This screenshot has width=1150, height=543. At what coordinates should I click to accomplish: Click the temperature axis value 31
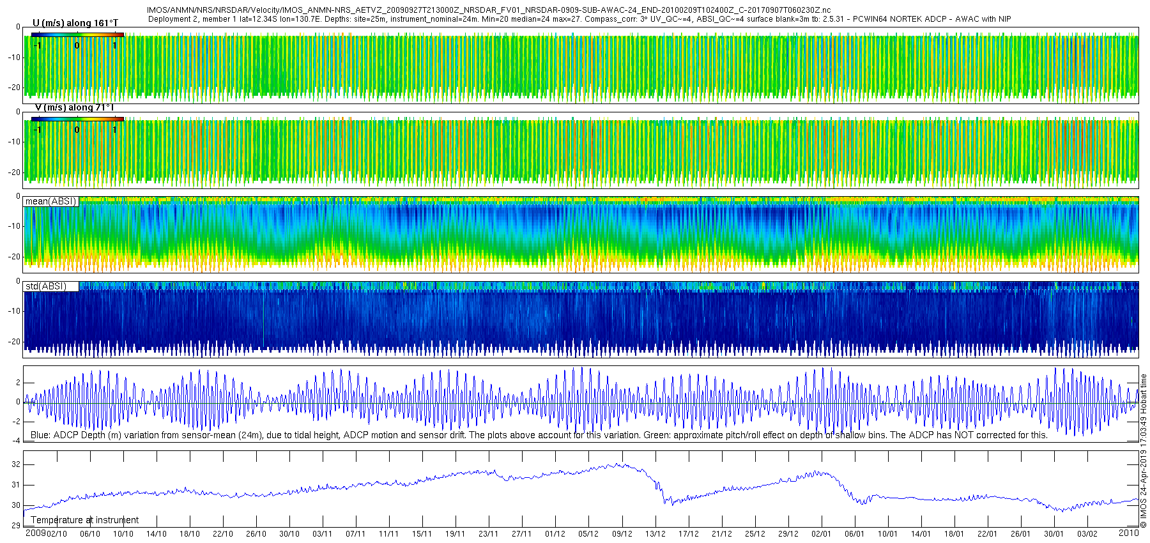17,485
